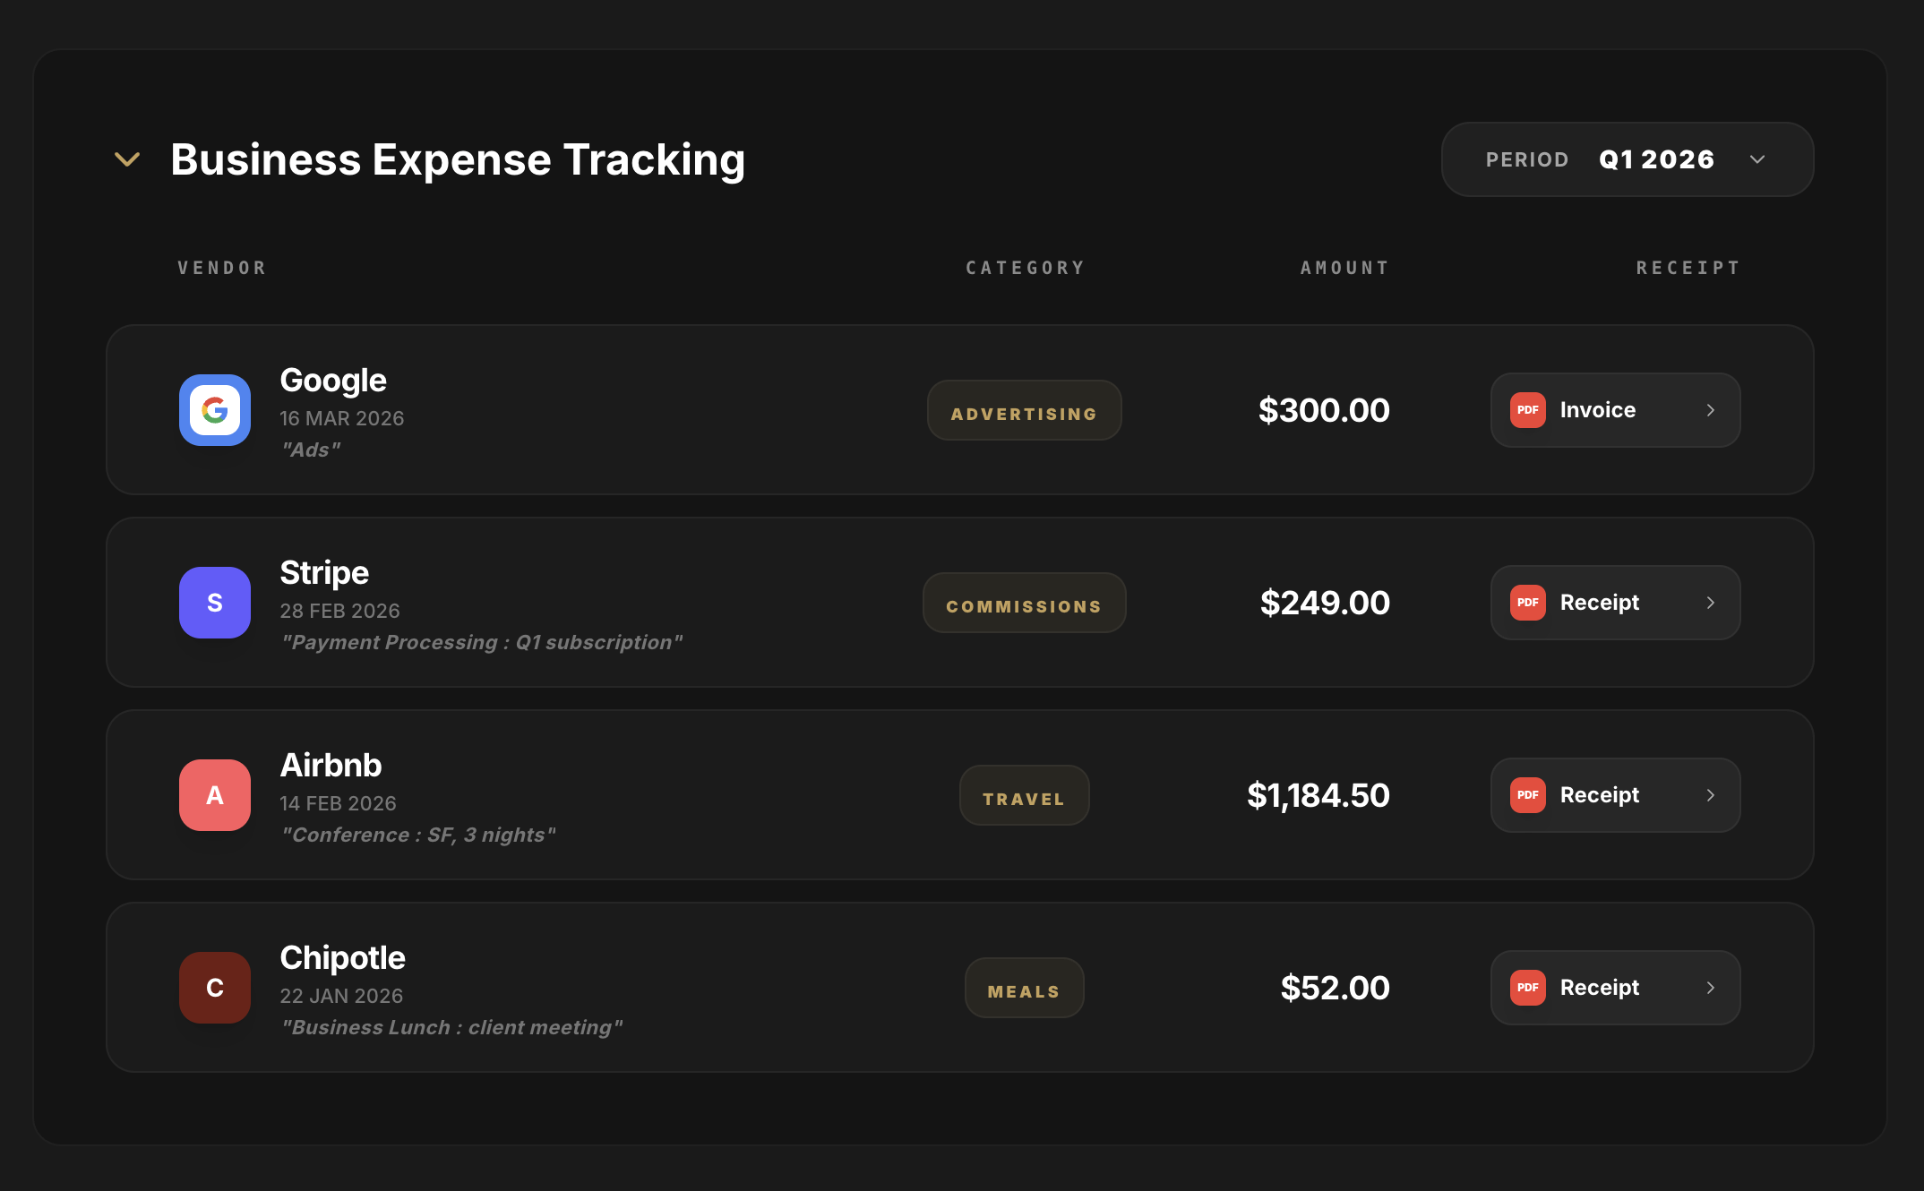Image resolution: width=1924 pixels, height=1191 pixels.
Task: Click the purple Stripe avatar icon
Action: click(215, 603)
